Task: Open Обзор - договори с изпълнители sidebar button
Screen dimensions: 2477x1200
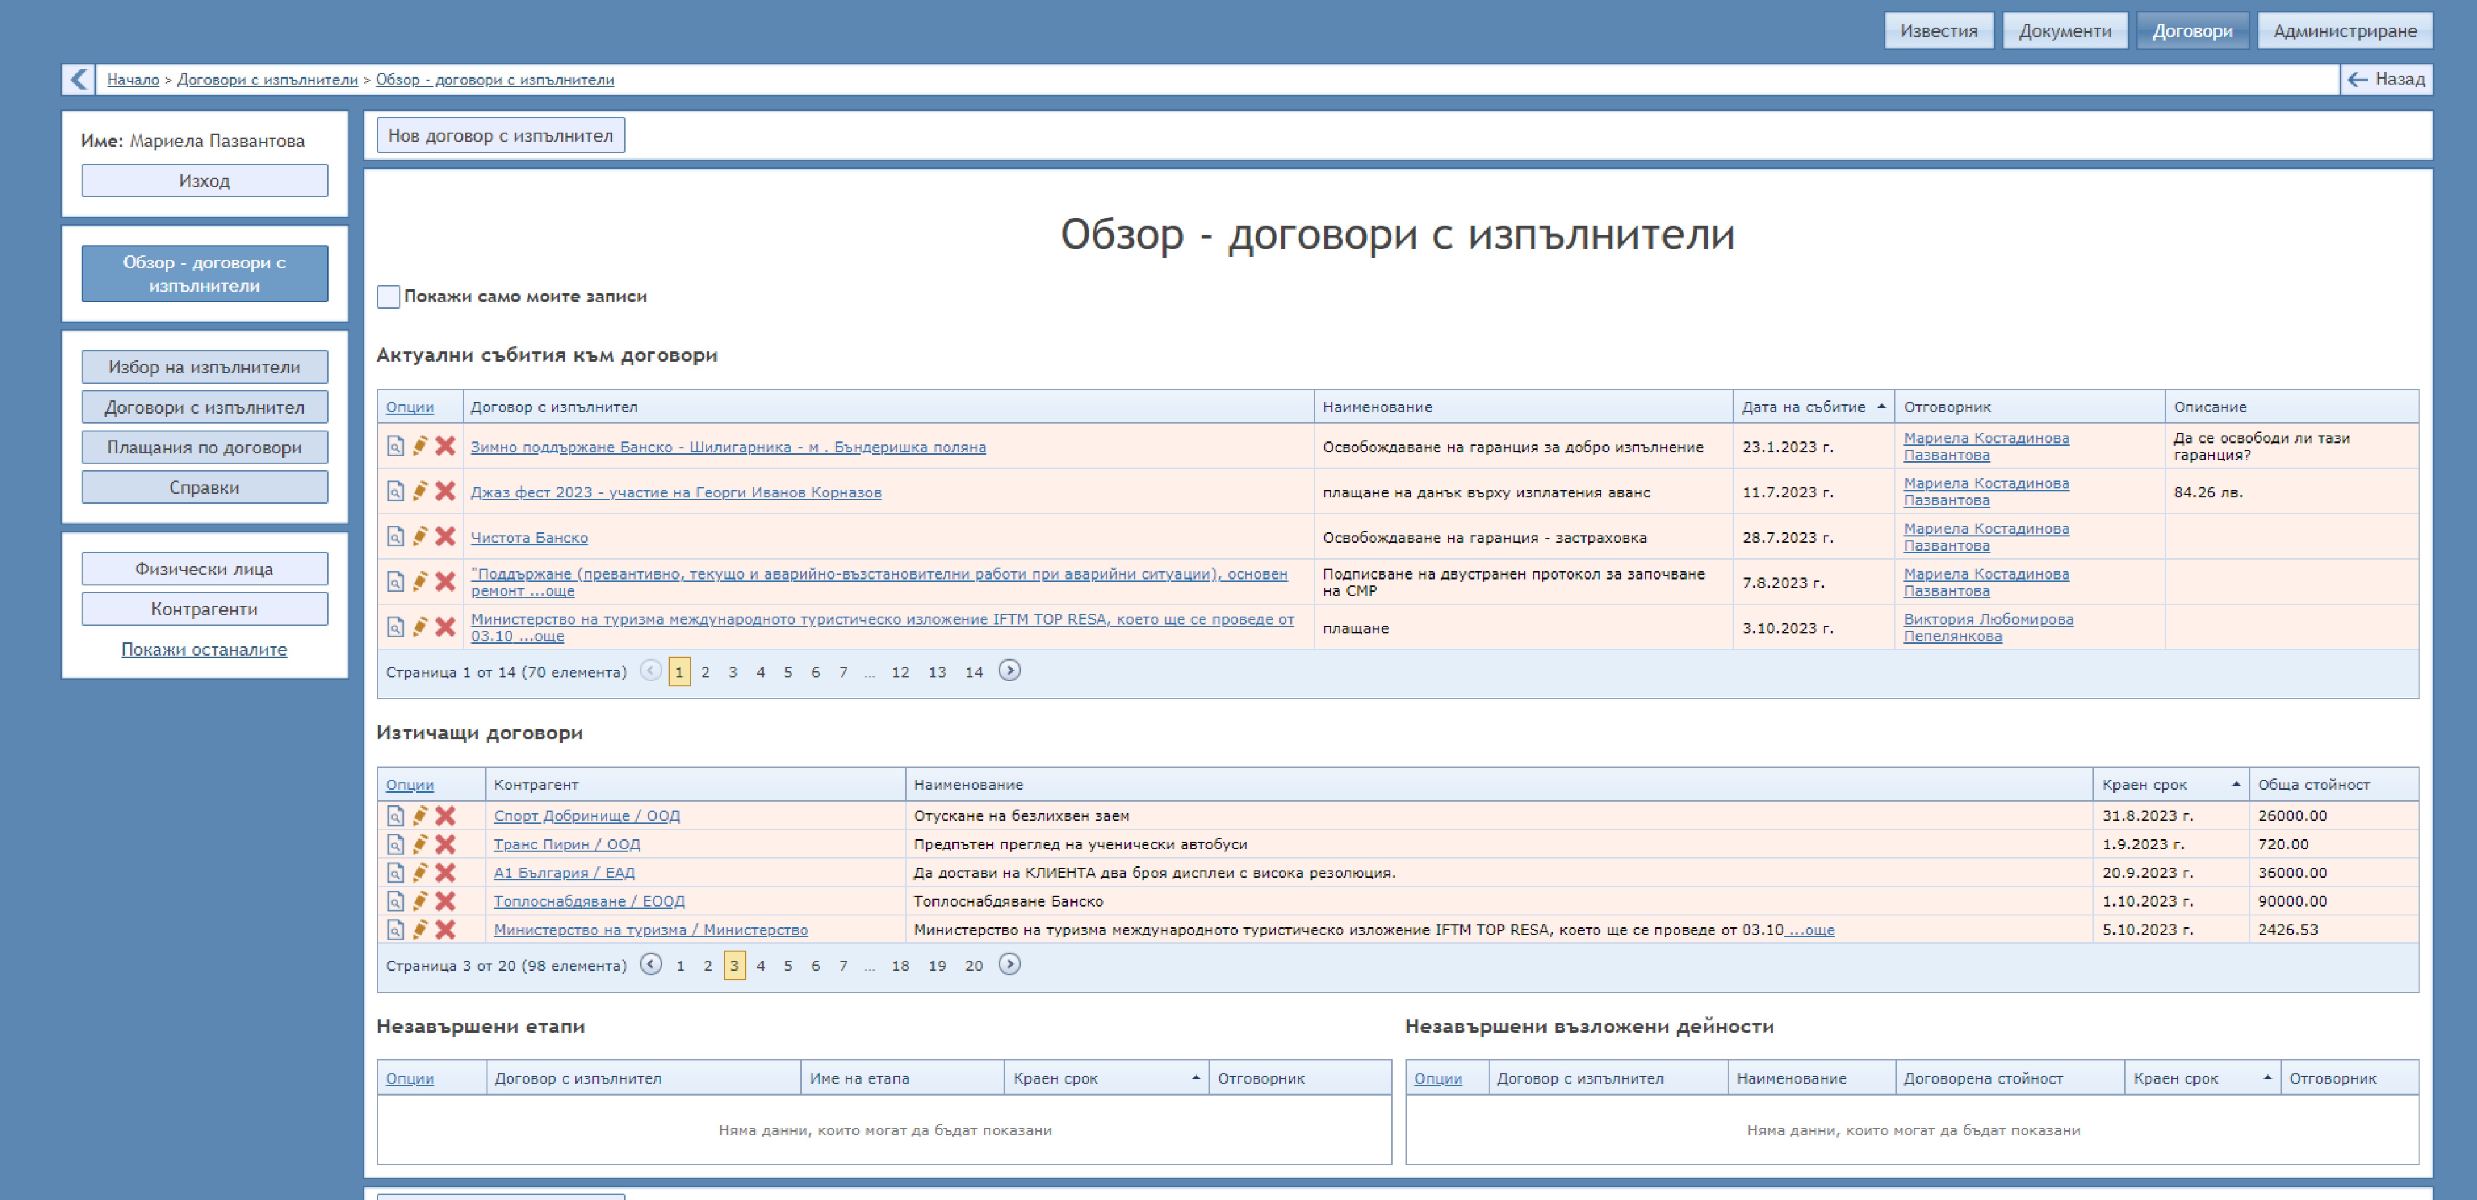Action: click(x=204, y=274)
